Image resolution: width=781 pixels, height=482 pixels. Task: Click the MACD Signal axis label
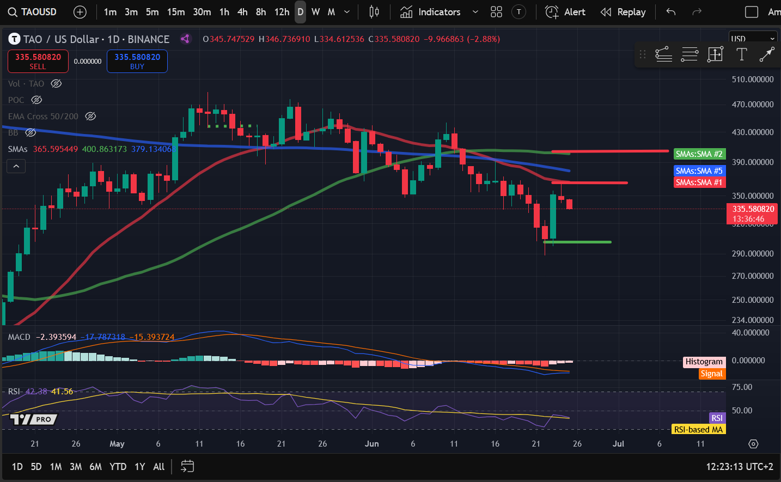click(712, 374)
